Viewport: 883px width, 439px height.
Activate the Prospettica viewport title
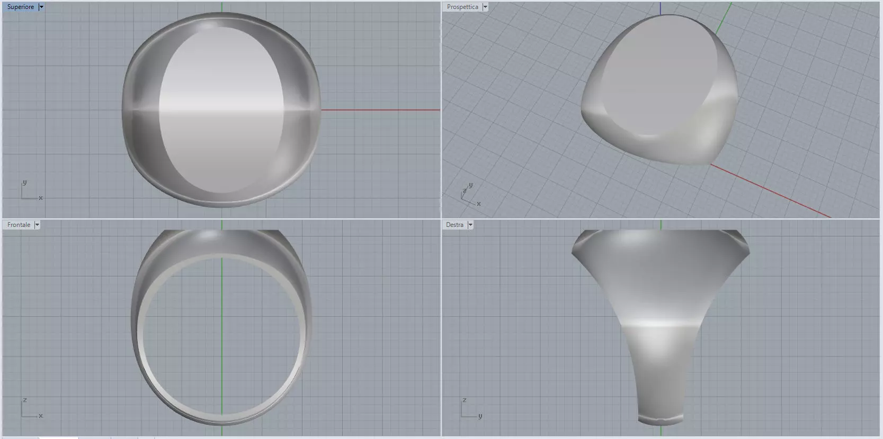point(462,7)
